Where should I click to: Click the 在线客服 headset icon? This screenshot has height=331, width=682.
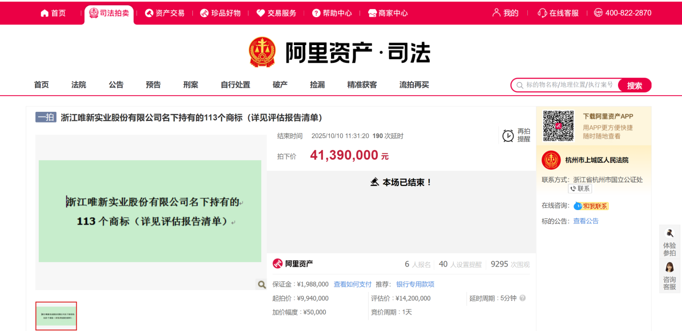click(x=542, y=13)
